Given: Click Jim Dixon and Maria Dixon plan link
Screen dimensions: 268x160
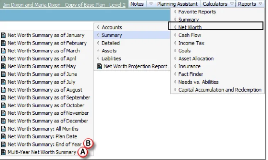Looking at the screenshot, I should click(64, 5).
